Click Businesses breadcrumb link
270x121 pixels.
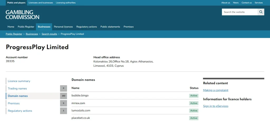click(32, 34)
